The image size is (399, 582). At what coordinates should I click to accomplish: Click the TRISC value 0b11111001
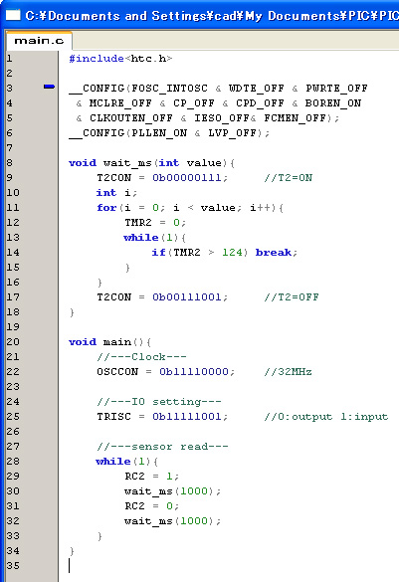(187, 417)
